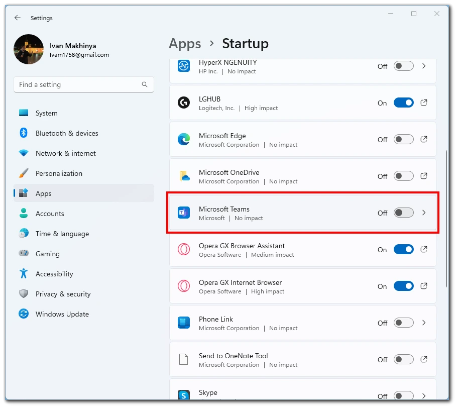Click the LGHUB Logitech app icon
This screenshot has height=409, width=458.
coord(184,103)
